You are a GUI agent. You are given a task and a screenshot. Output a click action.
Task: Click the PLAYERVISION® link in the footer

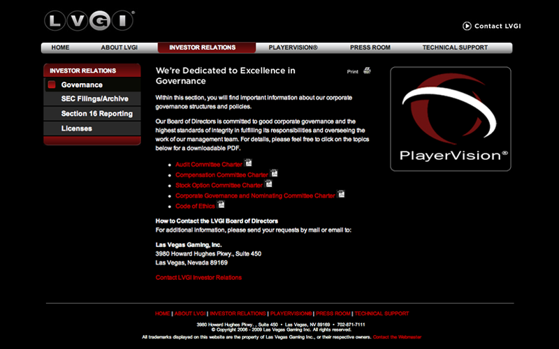(x=291, y=314)
